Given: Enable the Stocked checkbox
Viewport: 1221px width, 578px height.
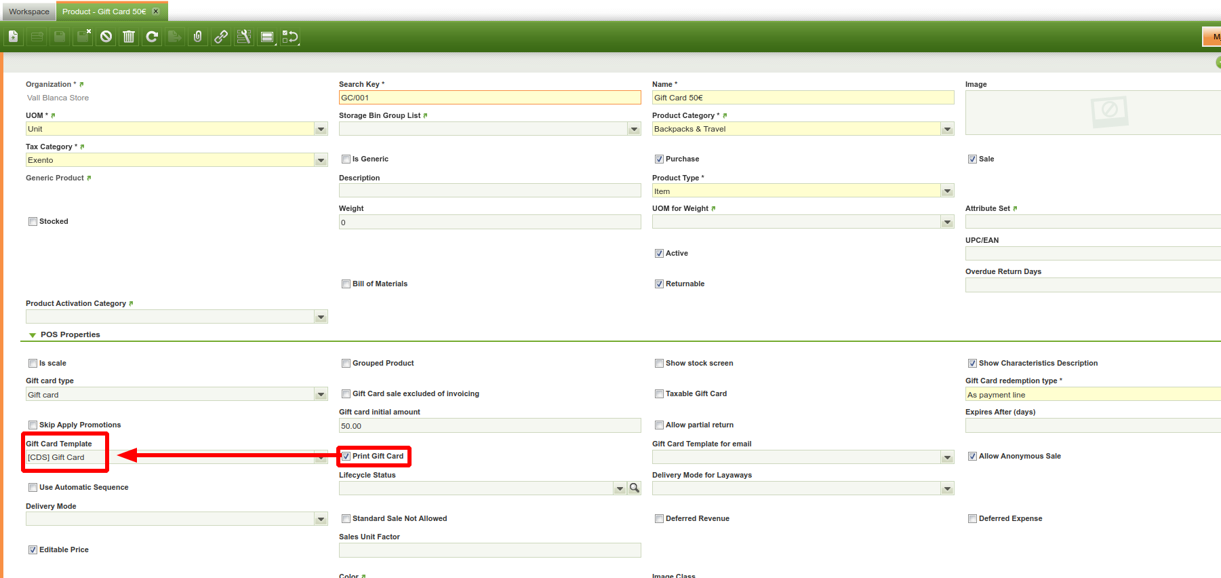Looking at the screenshot, I should click(33, 222).
